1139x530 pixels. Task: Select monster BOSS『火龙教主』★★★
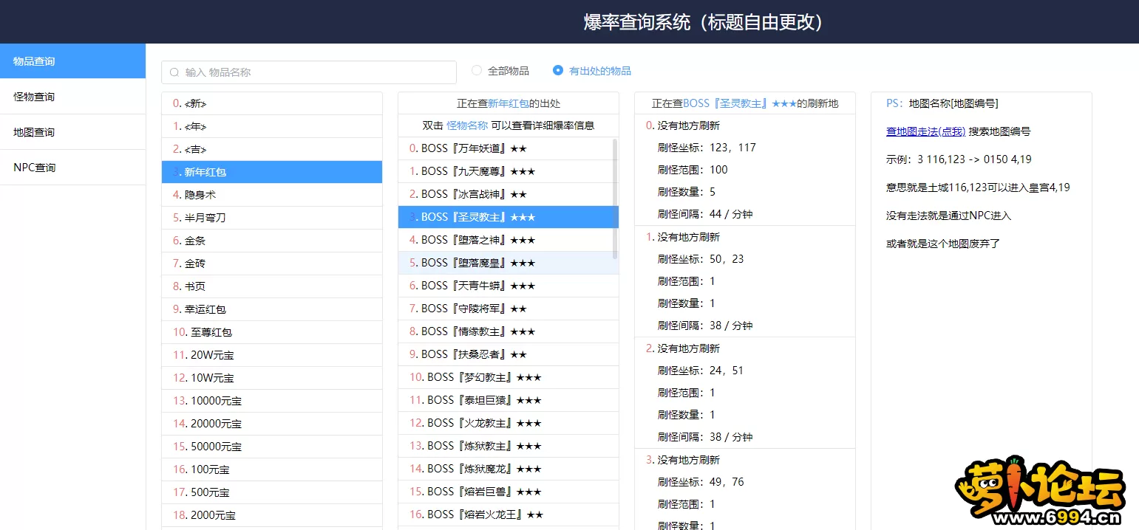[509, 423]
